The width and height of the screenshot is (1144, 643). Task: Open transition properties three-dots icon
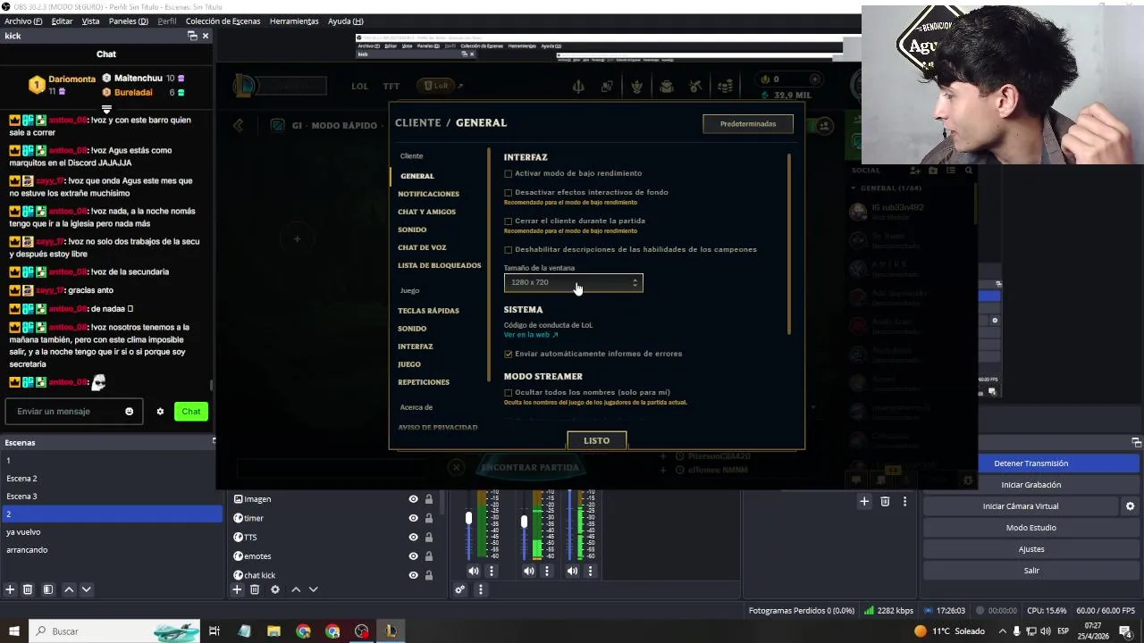(904, 502)
